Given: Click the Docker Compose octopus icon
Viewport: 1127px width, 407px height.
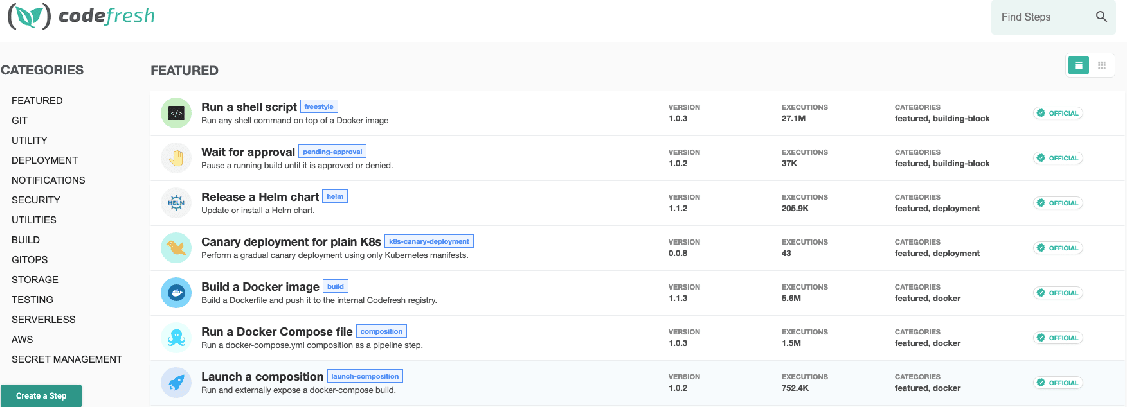Looking at the screenshot, I should 176,338.
